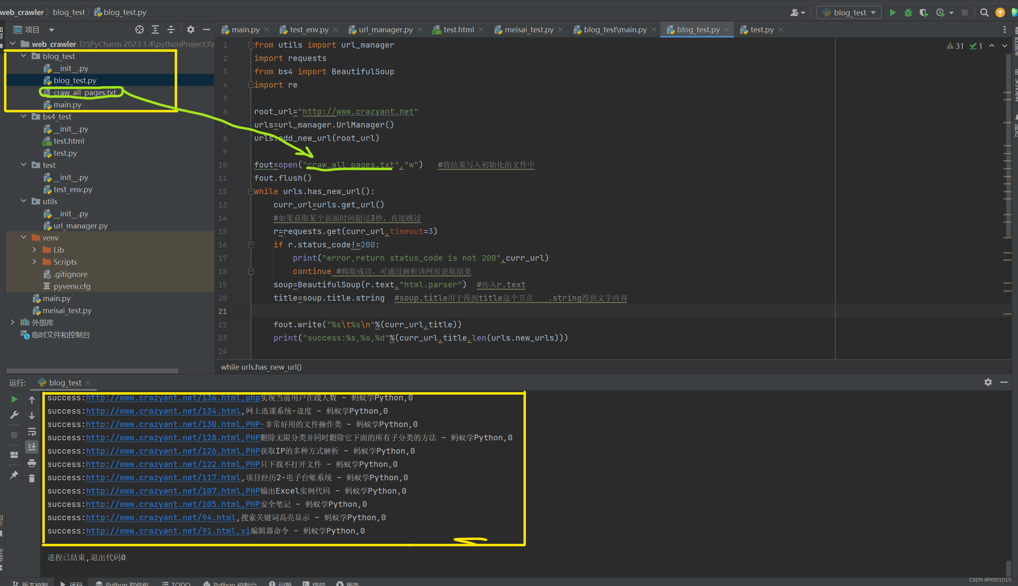
Task: Click the Rerun icon in run panel
Action: click(14, 399)
